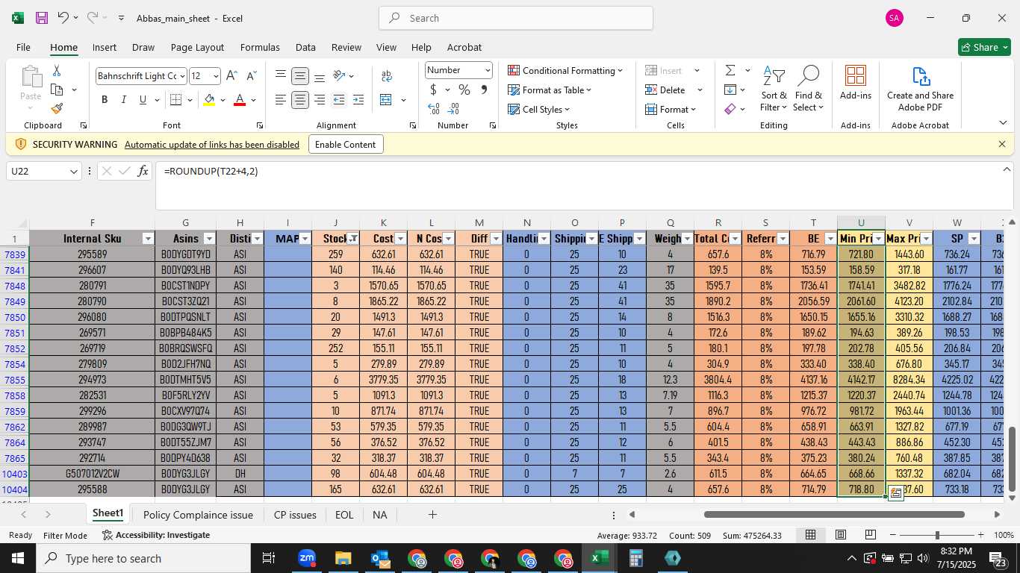Open the Name Box dropdown arrow
This screenshot has height=573, width=1020.
pyautogui.click(x=74, y=172)
